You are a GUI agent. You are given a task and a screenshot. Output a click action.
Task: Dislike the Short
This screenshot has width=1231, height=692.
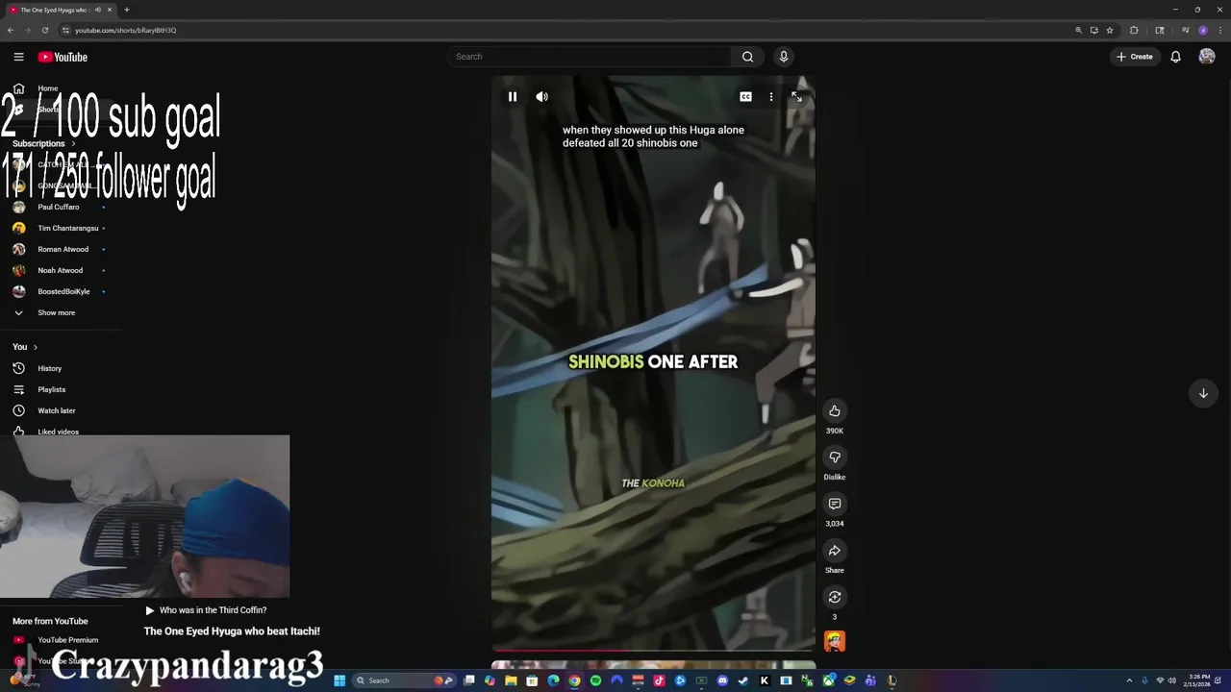click(835, 457)
